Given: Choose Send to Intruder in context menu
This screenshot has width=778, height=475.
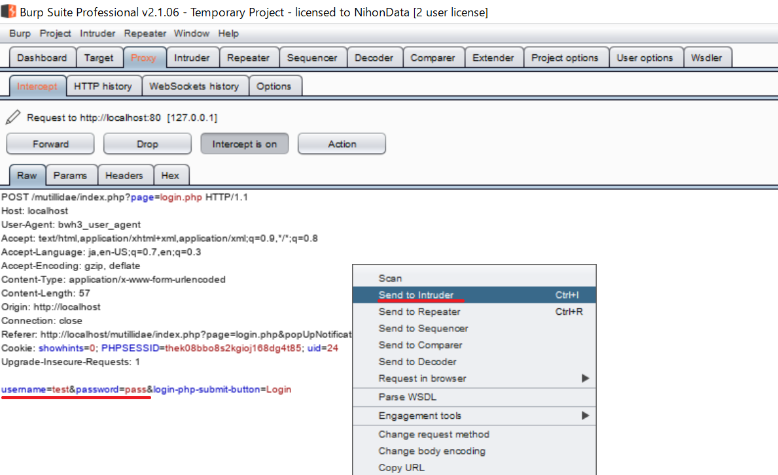Looking at the screenshot, I should click(474, 295).
